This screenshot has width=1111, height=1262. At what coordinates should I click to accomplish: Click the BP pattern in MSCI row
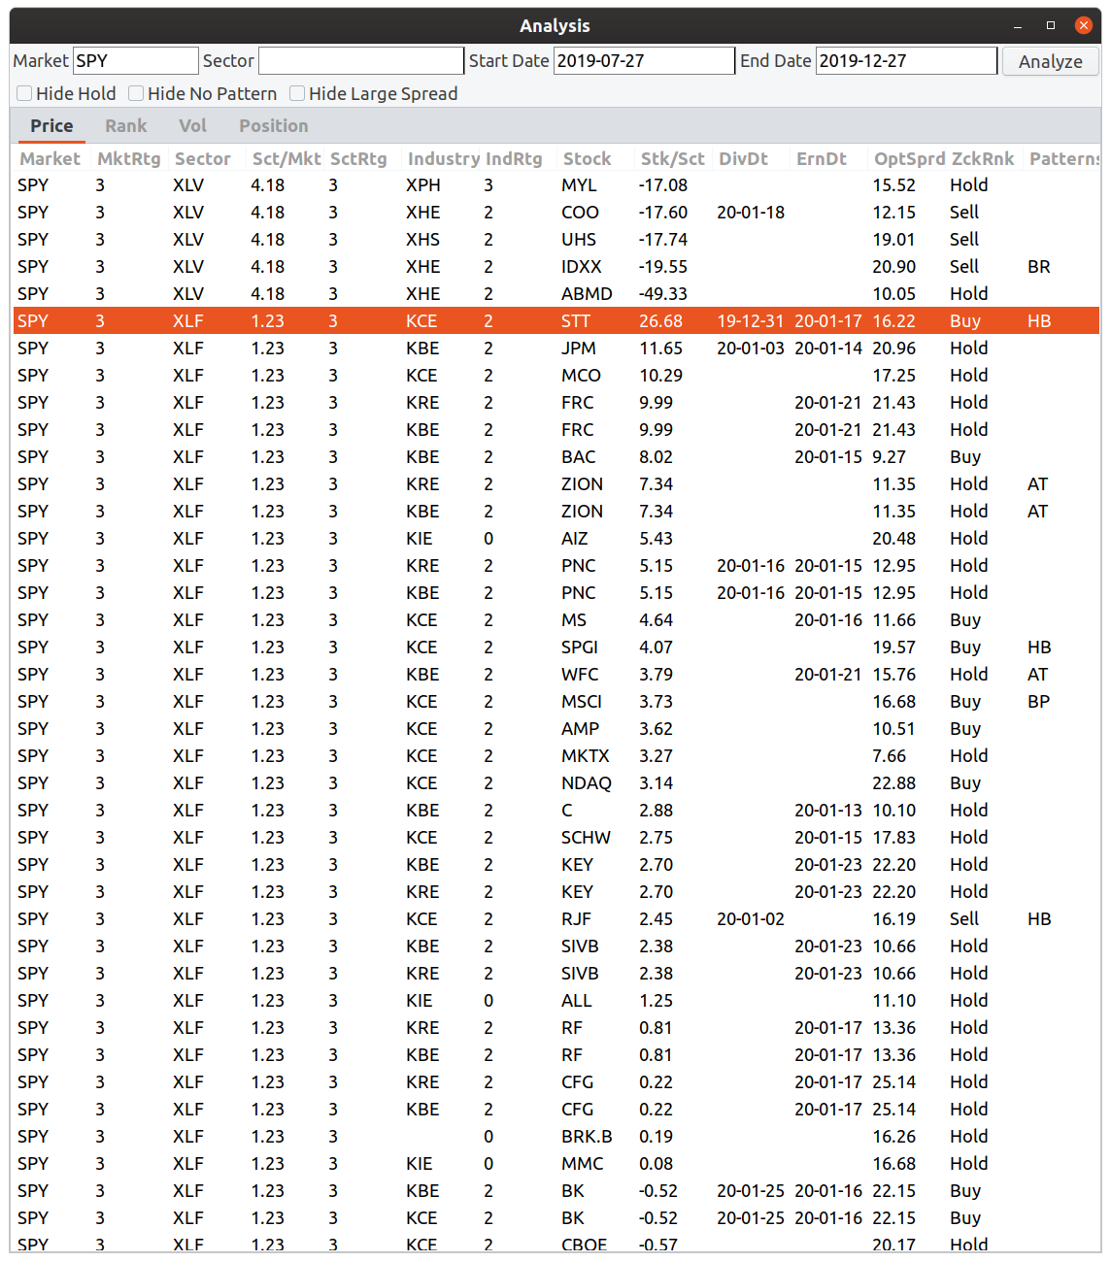[1039, 701]
